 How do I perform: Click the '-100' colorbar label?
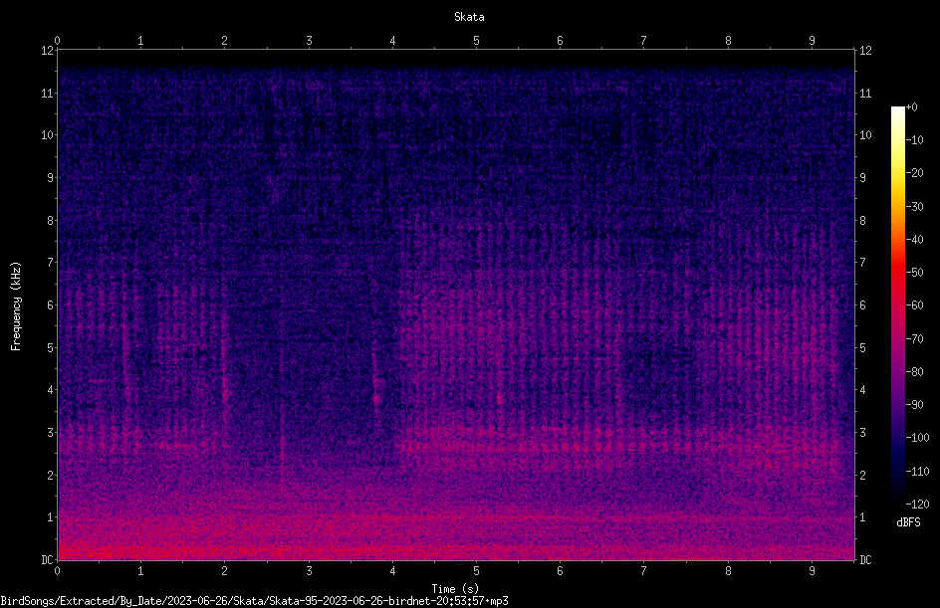(x=917, y=438)
